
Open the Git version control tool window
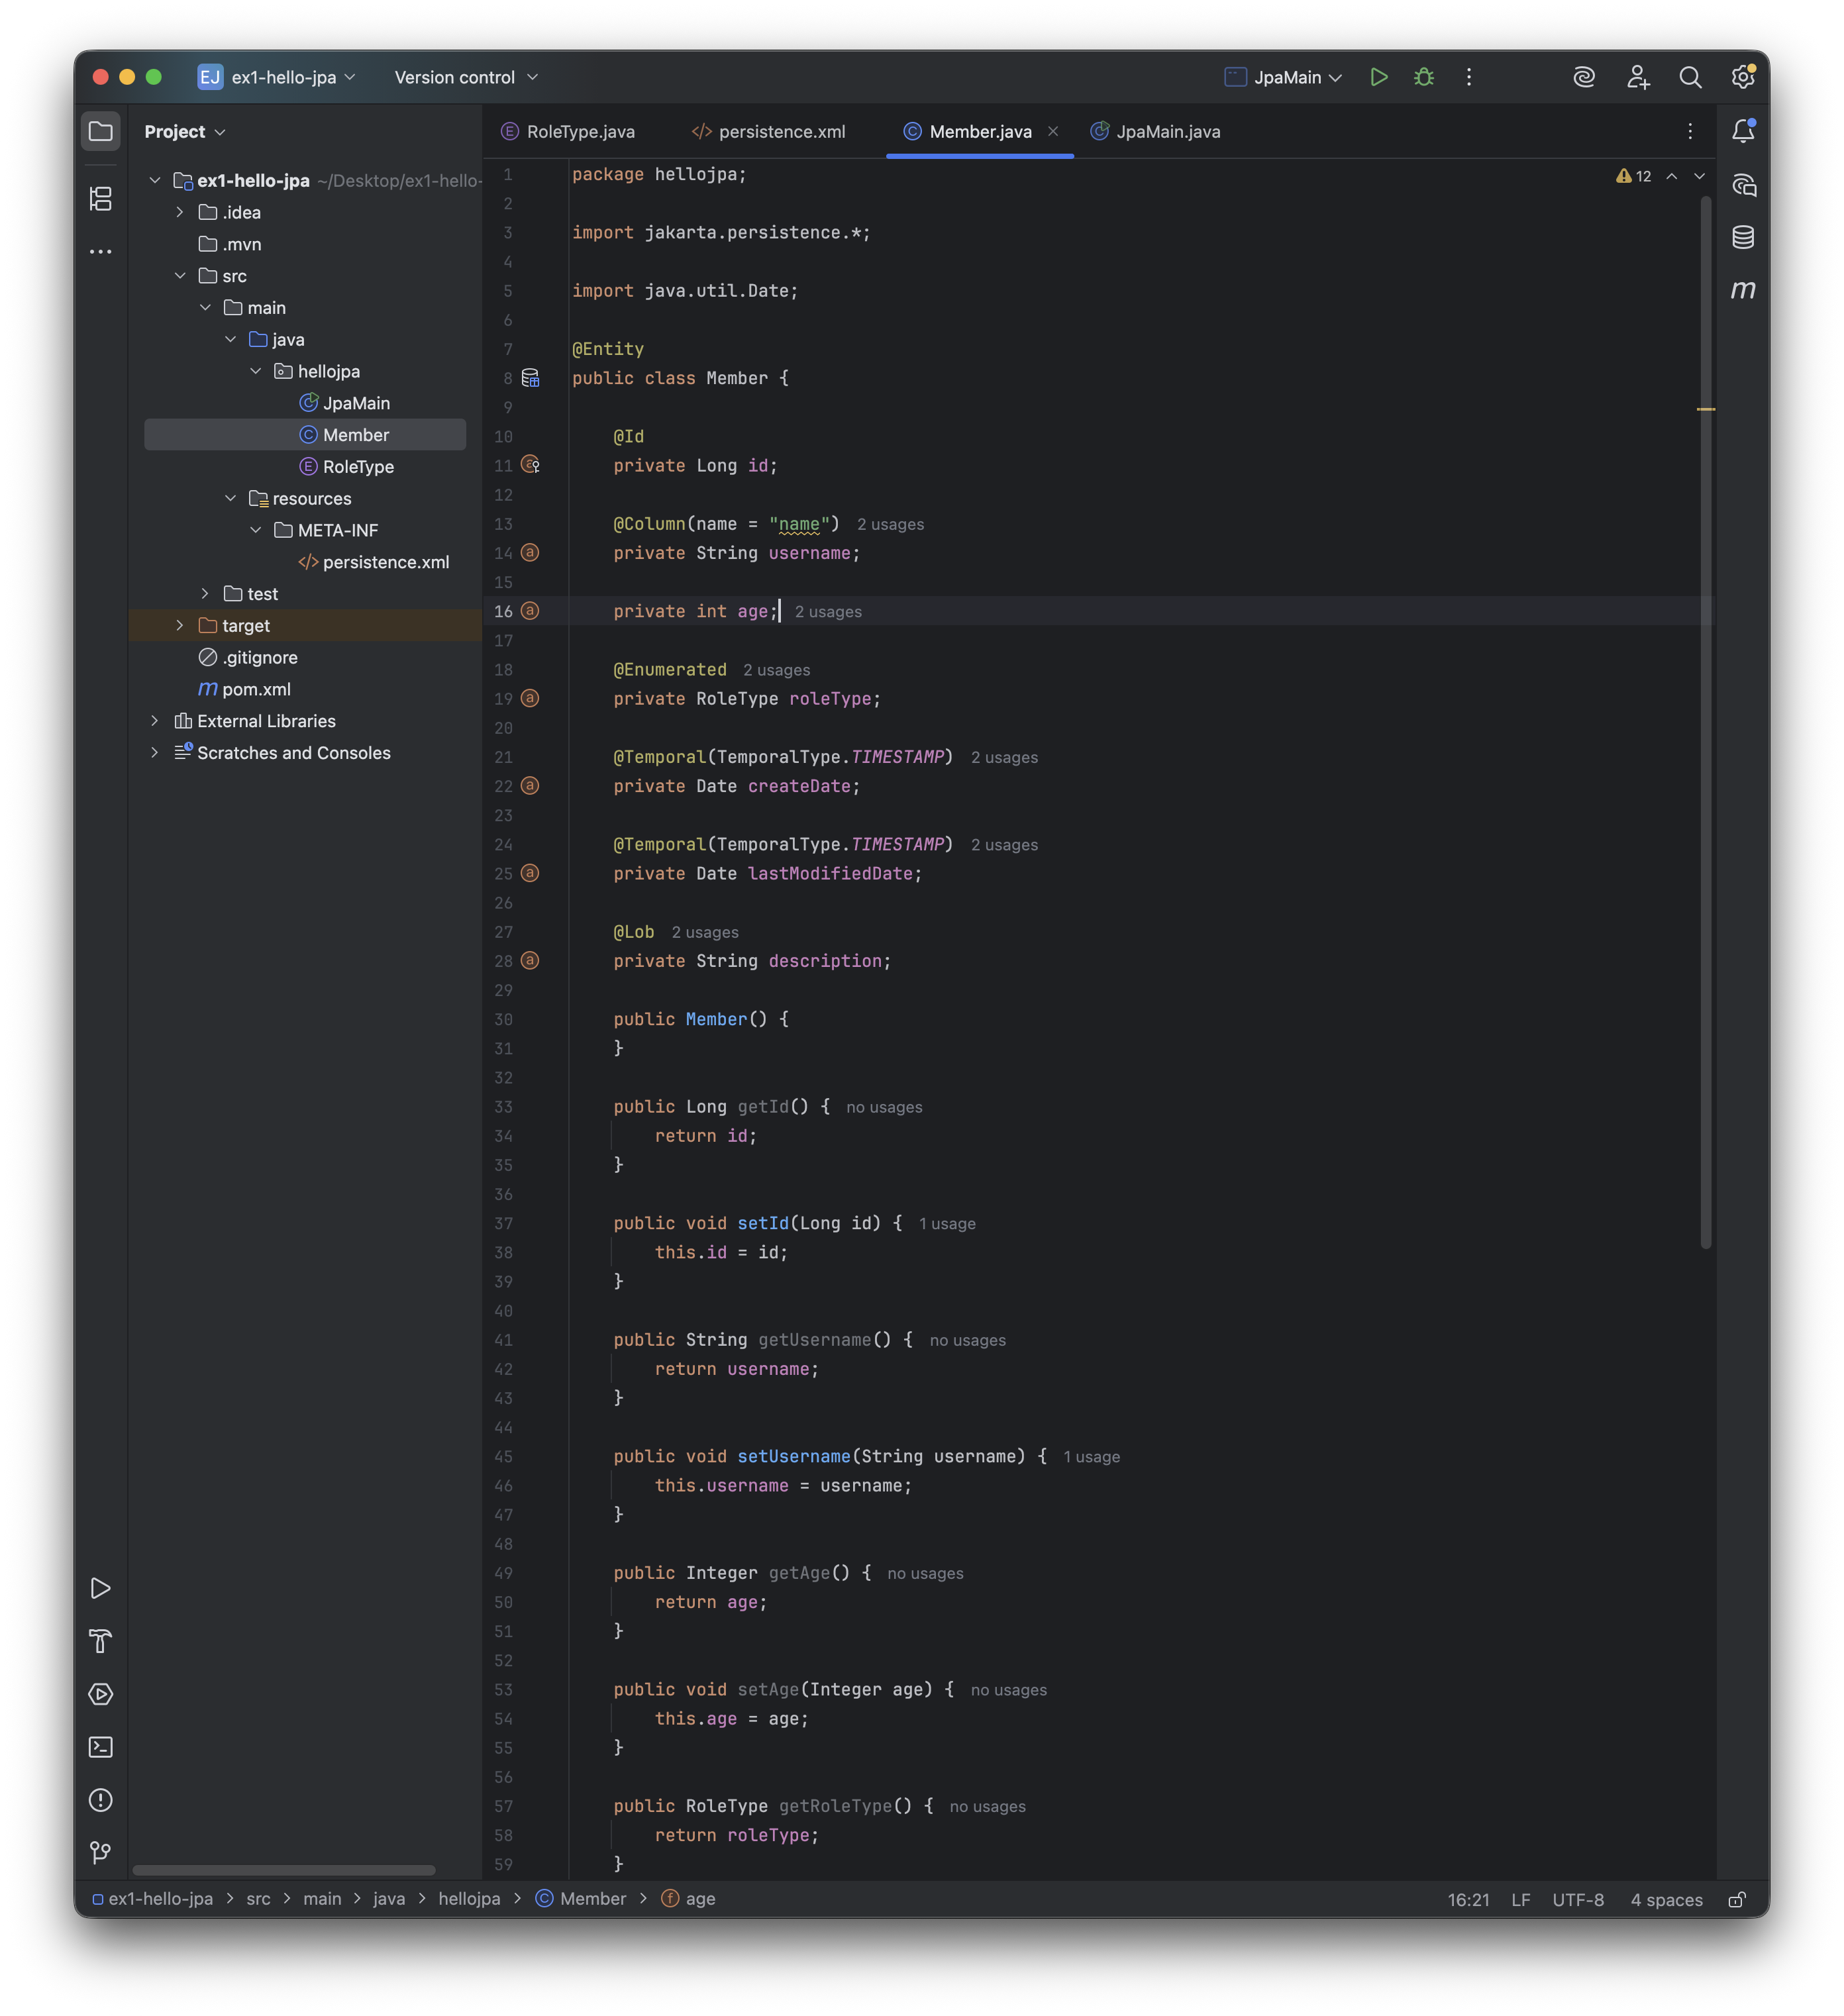[x=101, y=1853]
